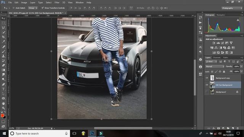Viewport: 244px width, 137px height.
Task: Open the Filter menu
Action: (57, 3)
